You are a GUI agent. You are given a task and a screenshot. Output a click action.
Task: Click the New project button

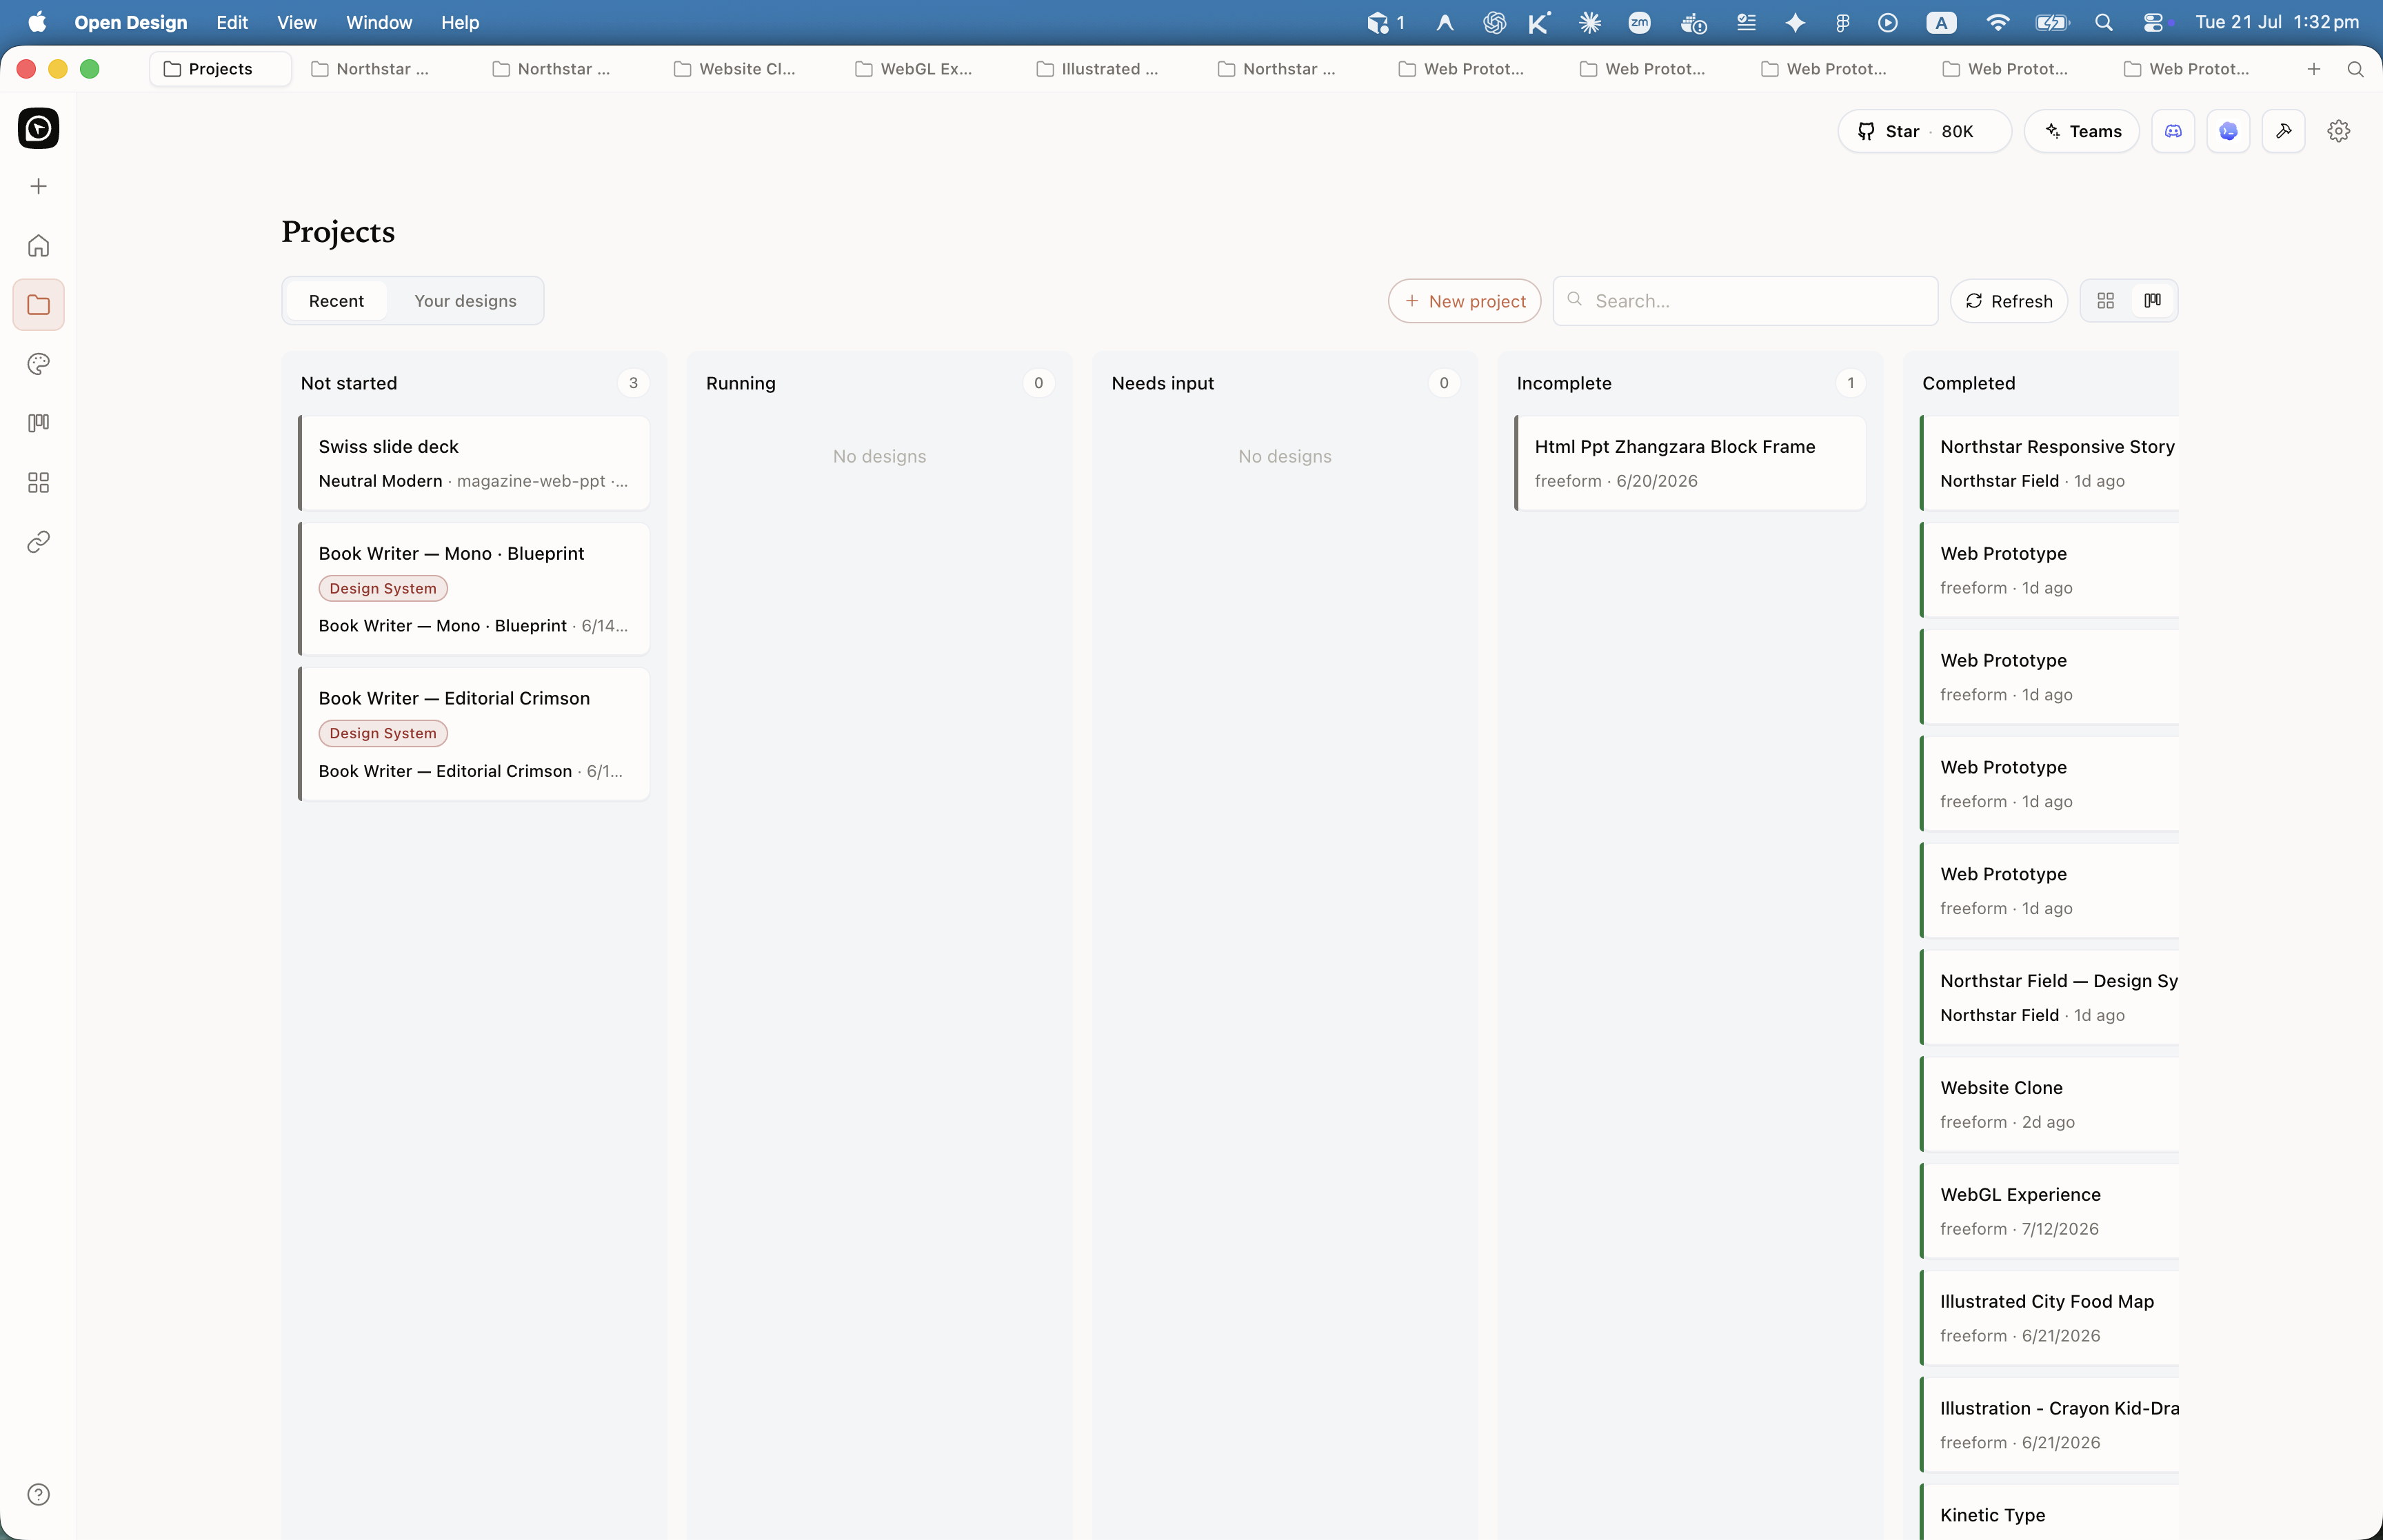pos(1464,301)
